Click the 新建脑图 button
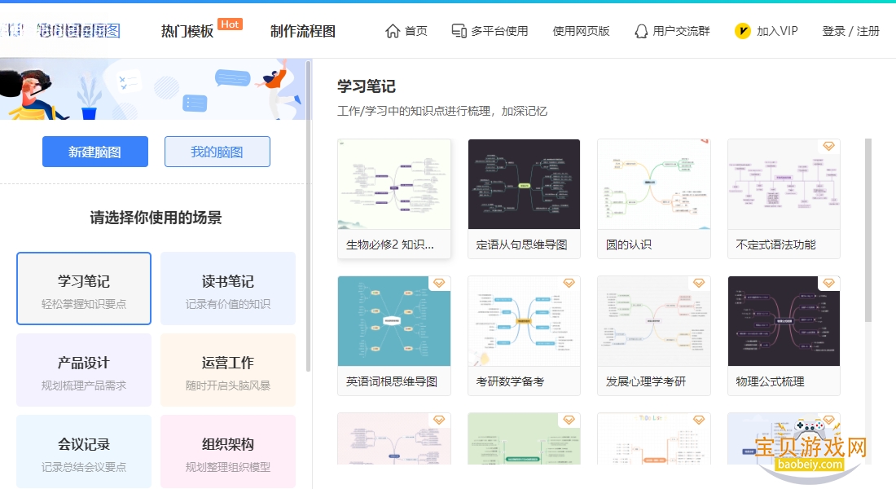This screenshot has width=896, height=489. click(x=94, y=152)
